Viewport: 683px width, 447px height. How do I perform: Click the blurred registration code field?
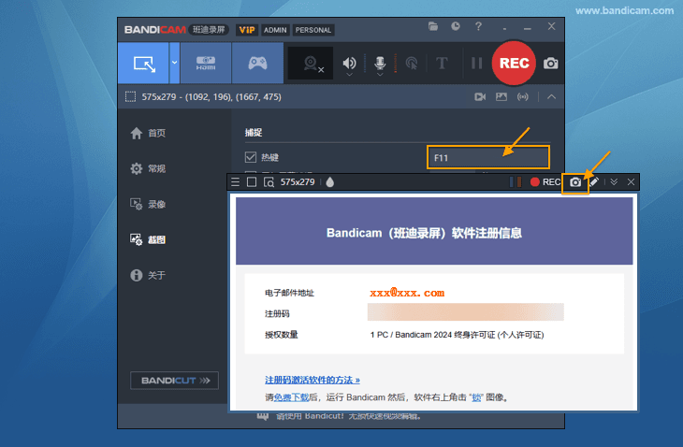click(466, 312)
